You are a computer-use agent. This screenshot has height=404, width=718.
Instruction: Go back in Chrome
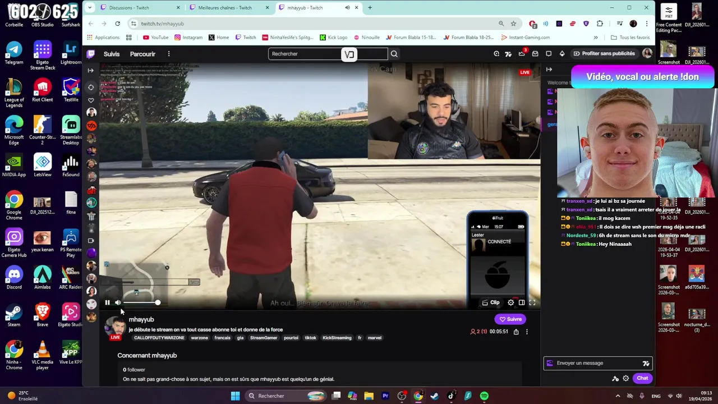pyautogui.click(x=90, y=24)
